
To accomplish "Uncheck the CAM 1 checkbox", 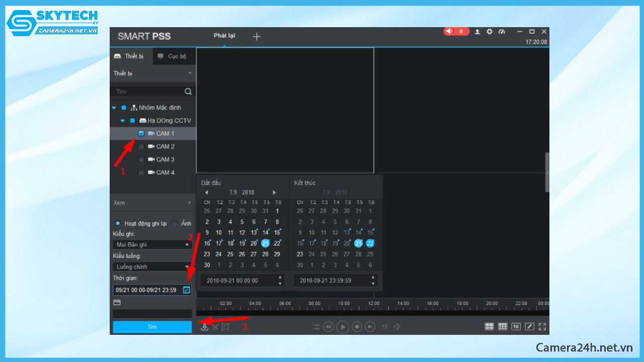I will [141, 134].
